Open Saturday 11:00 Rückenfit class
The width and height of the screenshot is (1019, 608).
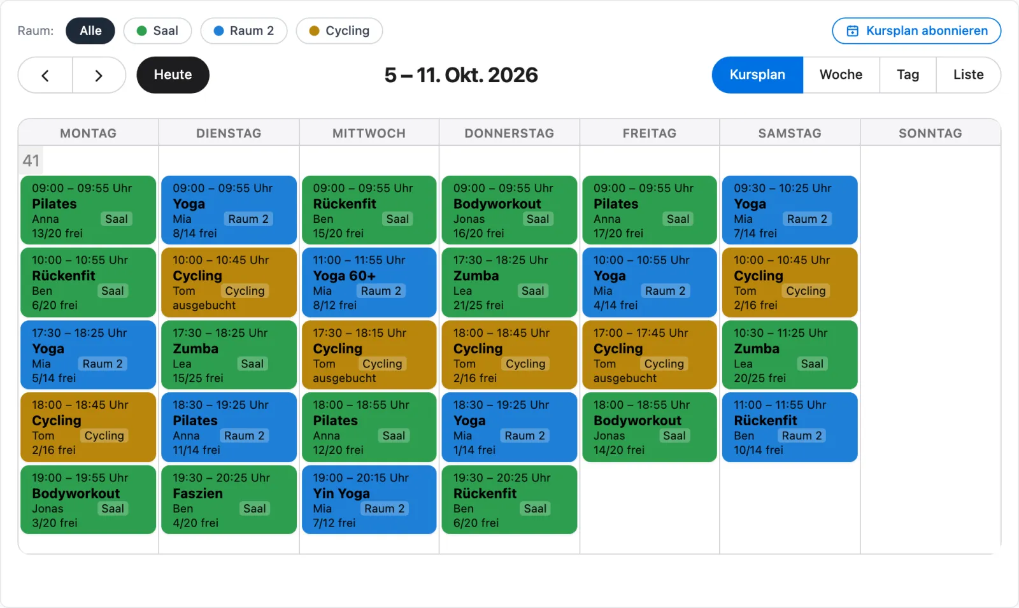point(790,427)
